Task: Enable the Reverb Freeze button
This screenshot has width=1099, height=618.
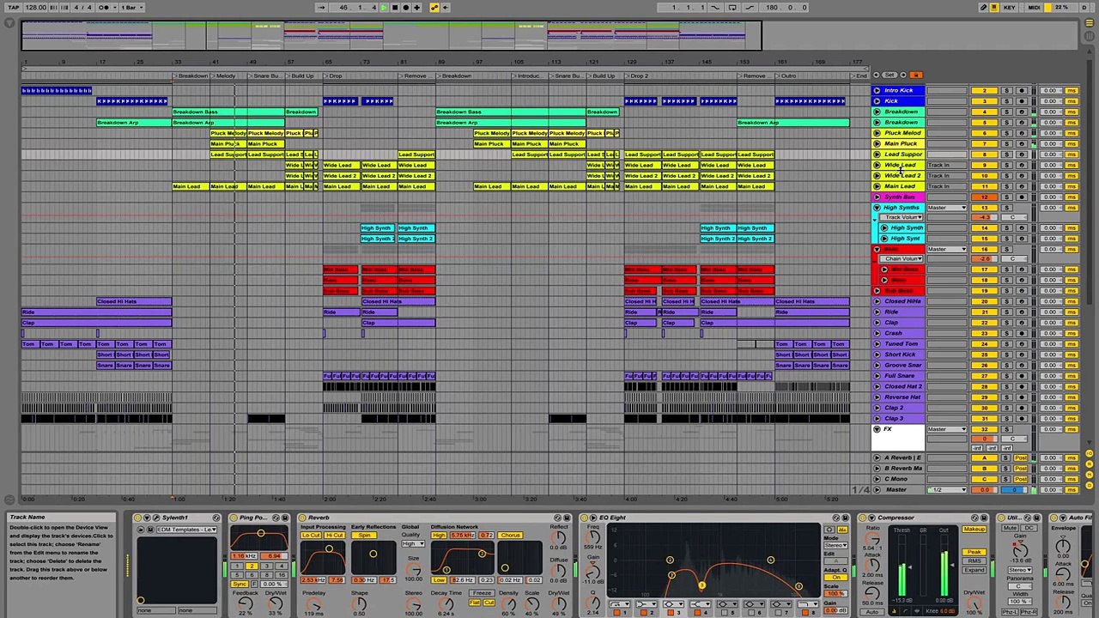Action: 482,593
